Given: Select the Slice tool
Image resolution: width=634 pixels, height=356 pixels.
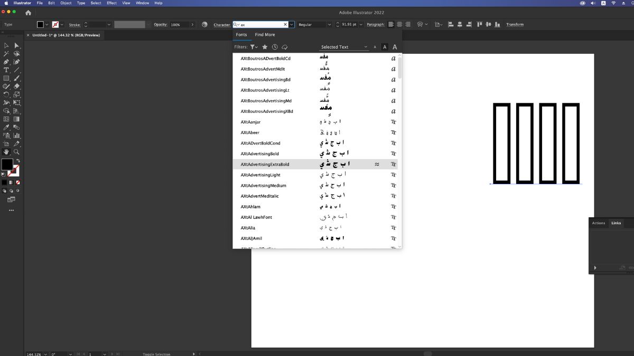Looking at the screenshot, I should (17, 143).
